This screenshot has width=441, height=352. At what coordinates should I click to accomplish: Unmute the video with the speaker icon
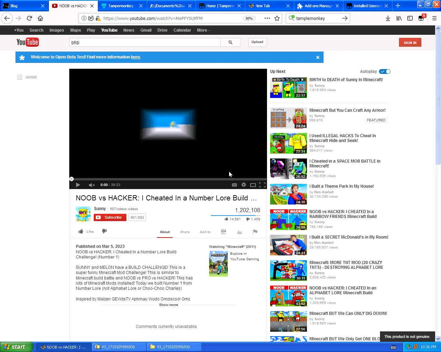tap(91, 185)
